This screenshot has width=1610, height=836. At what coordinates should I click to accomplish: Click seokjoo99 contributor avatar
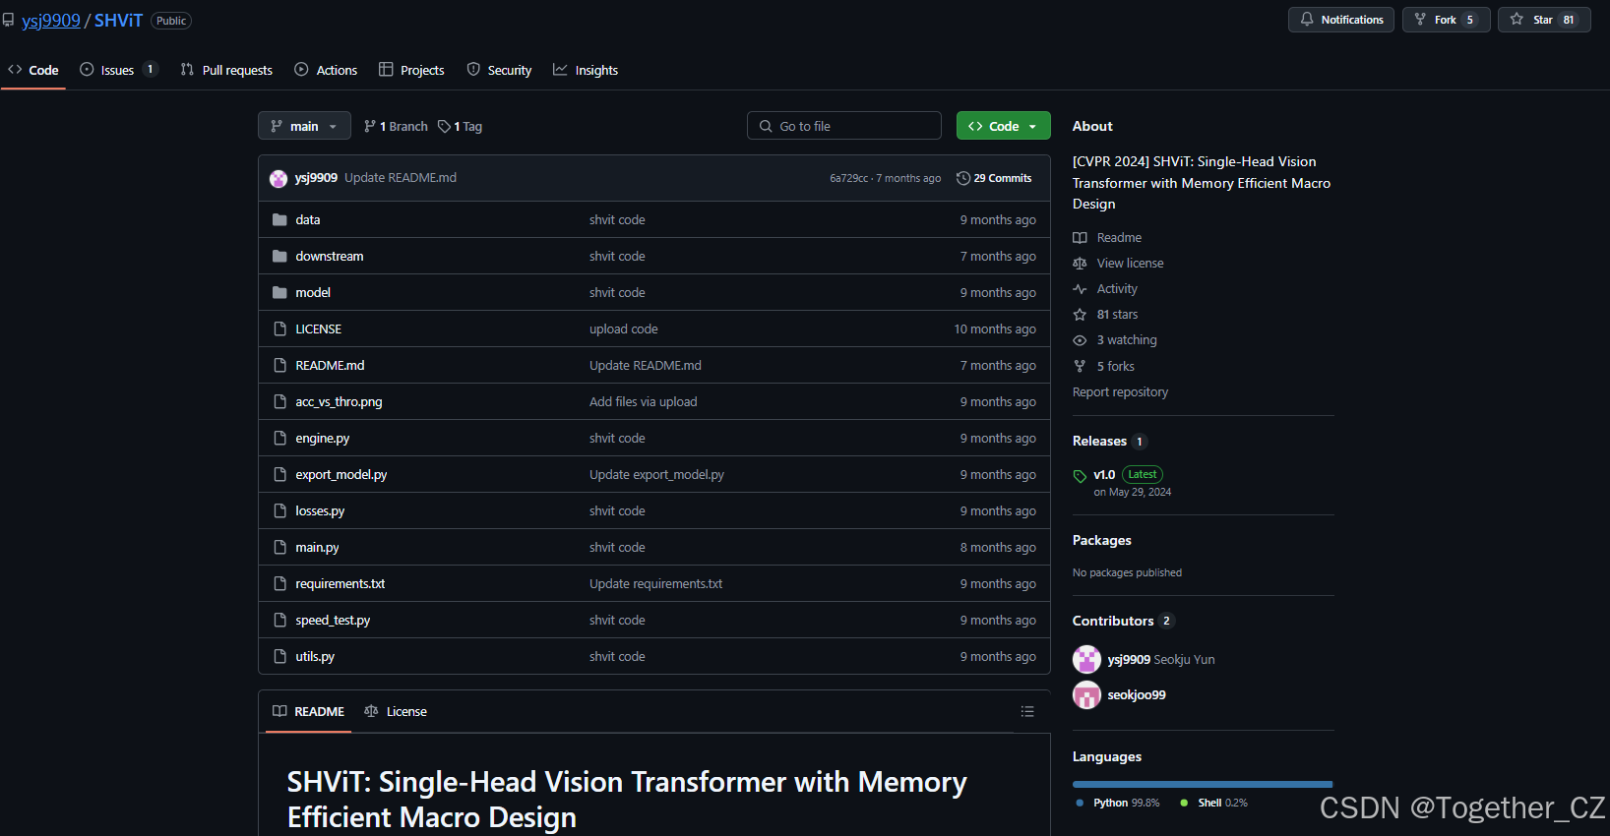click(1086, 695)
